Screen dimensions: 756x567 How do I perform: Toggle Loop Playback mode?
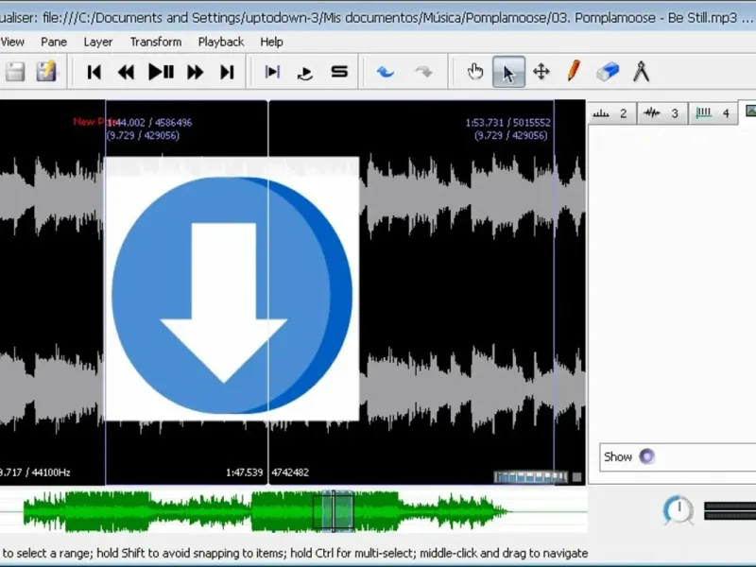(x=305, y=73)
